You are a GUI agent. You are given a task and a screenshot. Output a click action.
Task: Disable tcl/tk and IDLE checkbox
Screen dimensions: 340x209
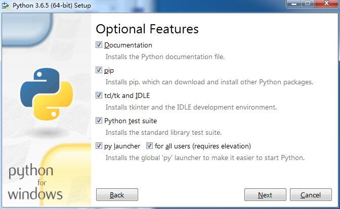tap(99, 95)
